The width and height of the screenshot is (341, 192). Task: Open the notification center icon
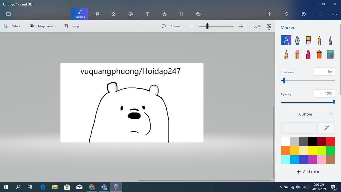pos(333,187)
